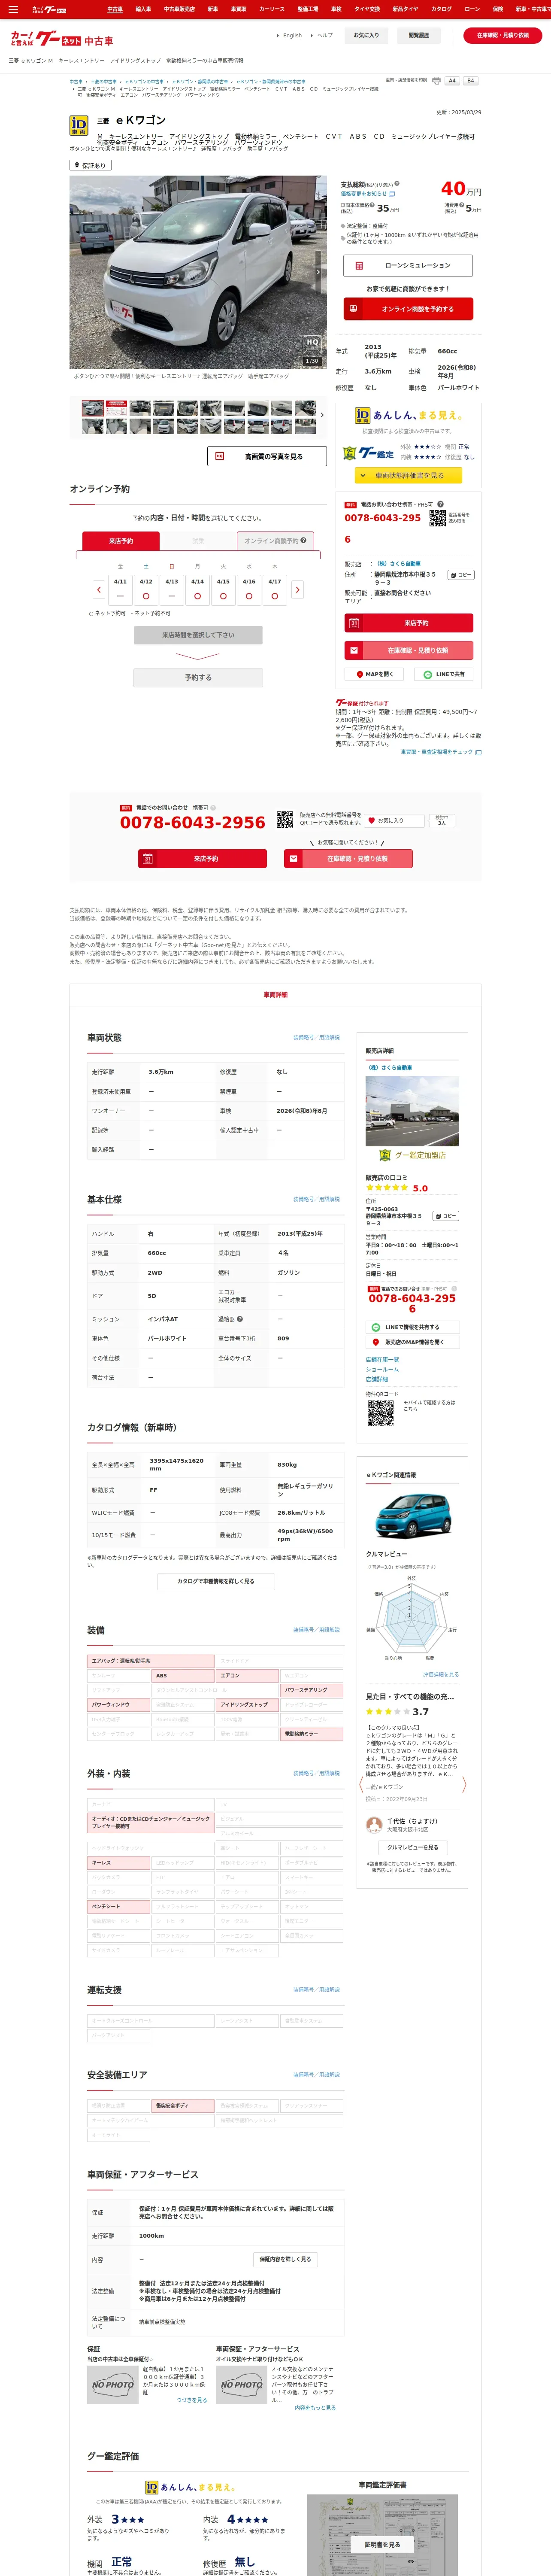Viewport: 551px width, 2576px height.
Task: Open カタログ top navigation item
Action: 441,9
